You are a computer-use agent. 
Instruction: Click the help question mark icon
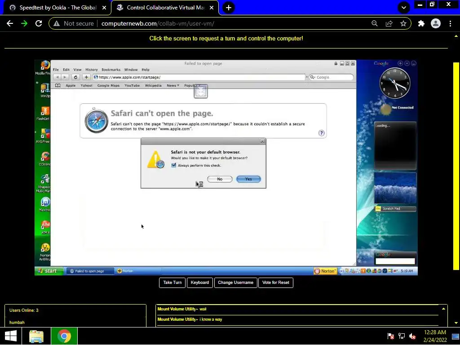point(322,133)
